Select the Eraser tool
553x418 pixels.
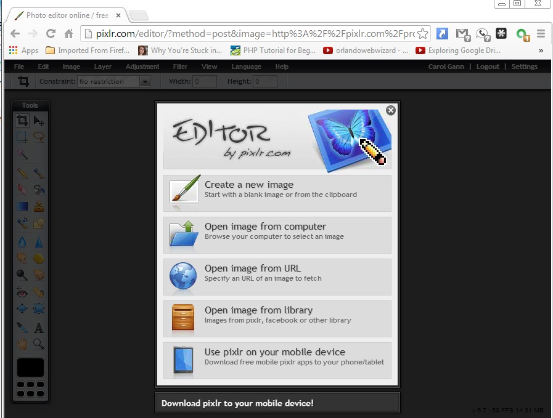[x=22, y=190]
